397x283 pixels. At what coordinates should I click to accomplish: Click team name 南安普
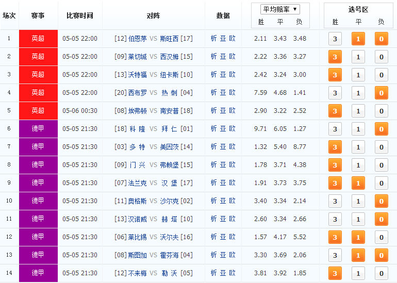coord(170,111)
